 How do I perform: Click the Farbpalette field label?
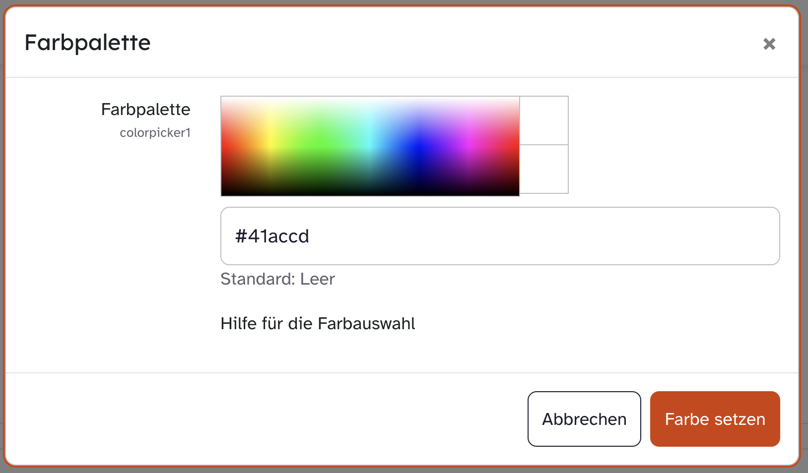(145, 110)
